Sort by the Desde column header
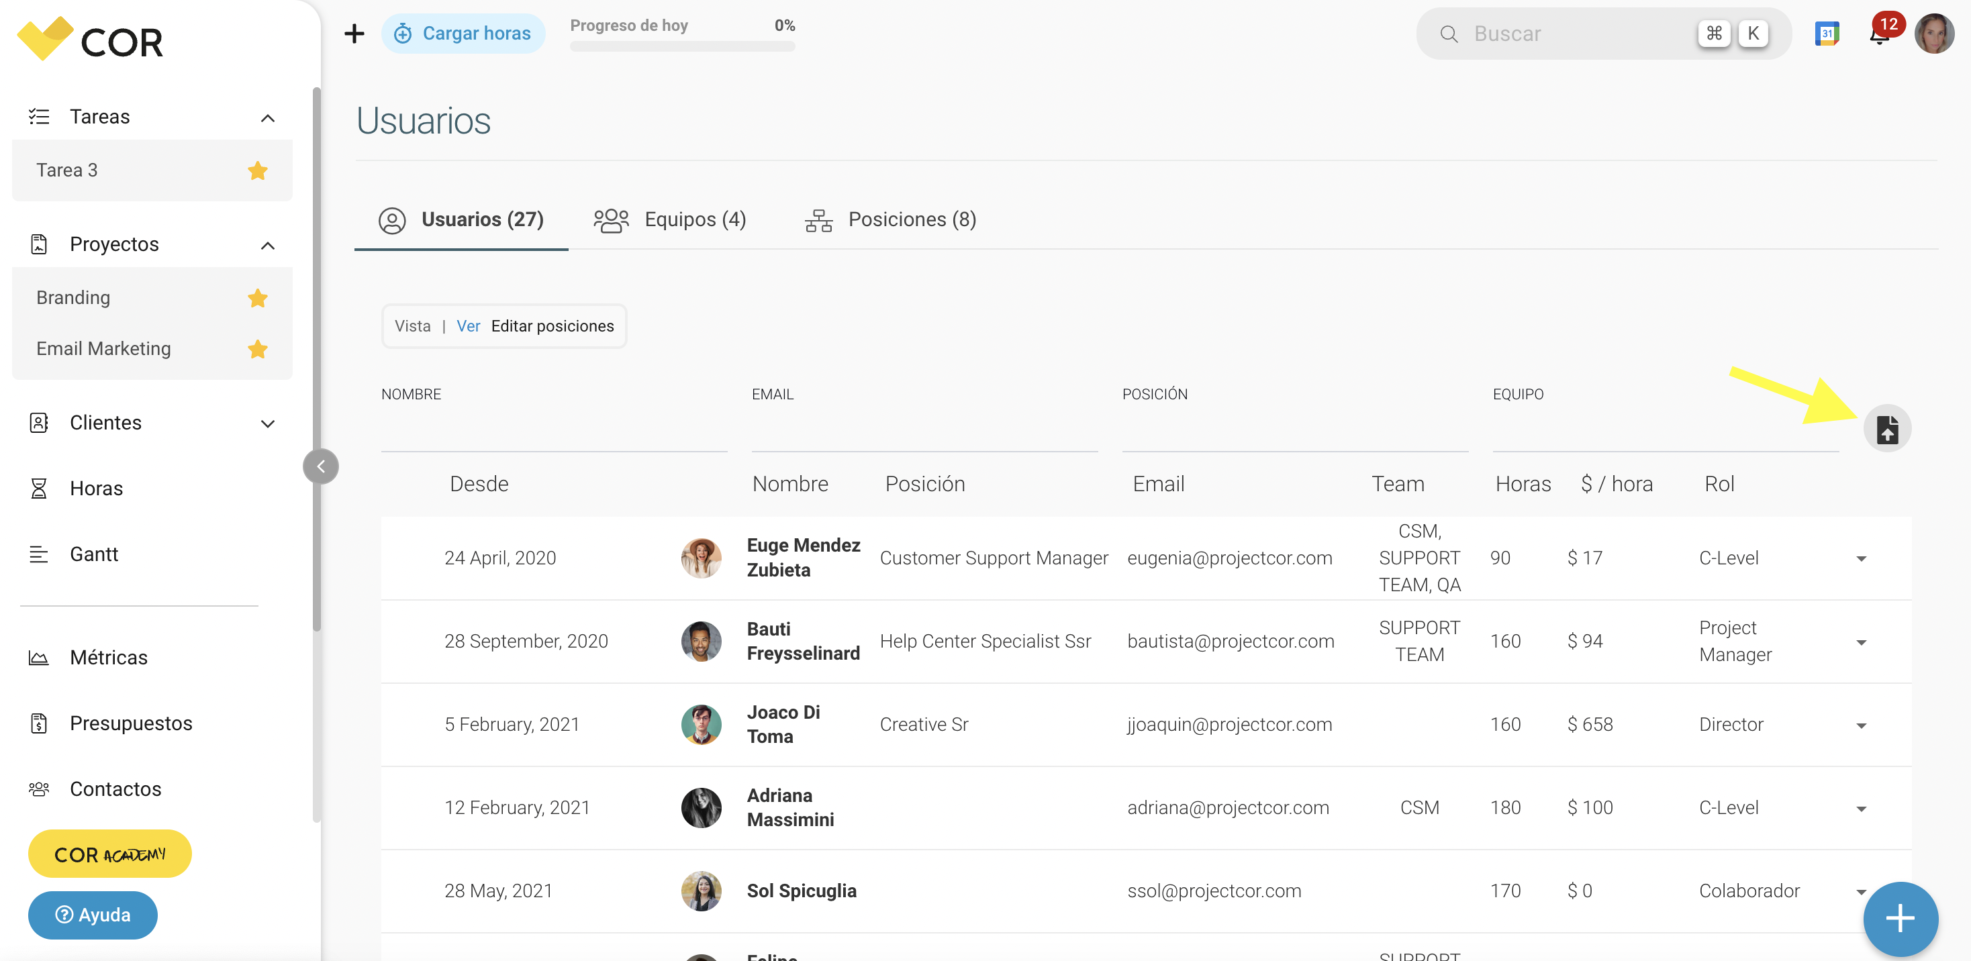1971x961 pixels. [x=479, y=484]
